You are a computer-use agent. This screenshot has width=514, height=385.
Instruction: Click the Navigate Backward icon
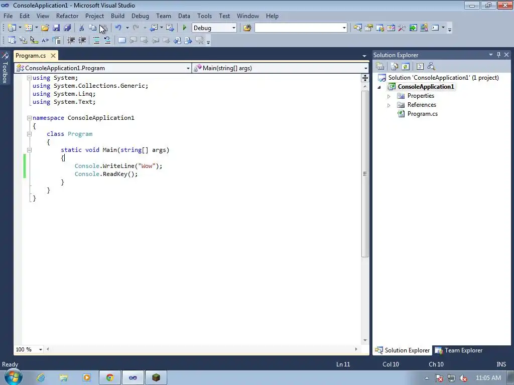pos(154,28)
